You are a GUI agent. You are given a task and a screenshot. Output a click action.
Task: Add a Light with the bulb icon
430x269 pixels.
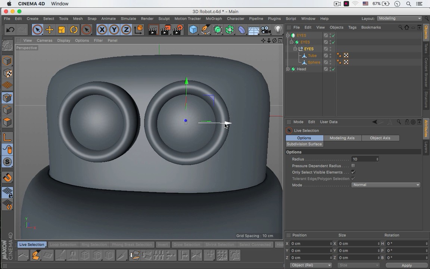click(x=278, y=30)
